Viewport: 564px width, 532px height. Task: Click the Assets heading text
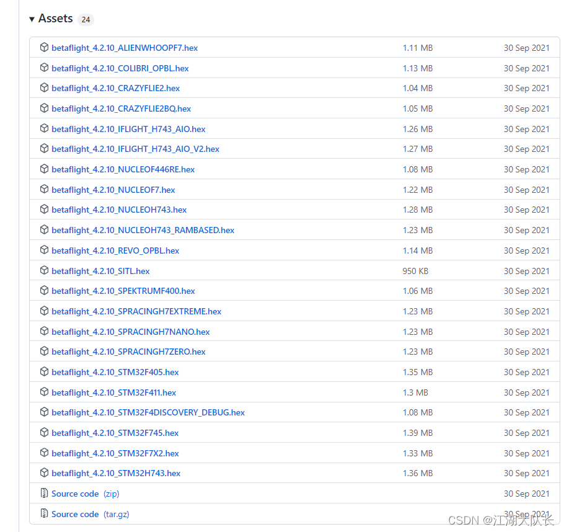click(55, 19)
